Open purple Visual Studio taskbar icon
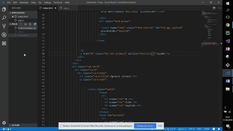Viewport: 233px width, 131px height. (228, 41)
